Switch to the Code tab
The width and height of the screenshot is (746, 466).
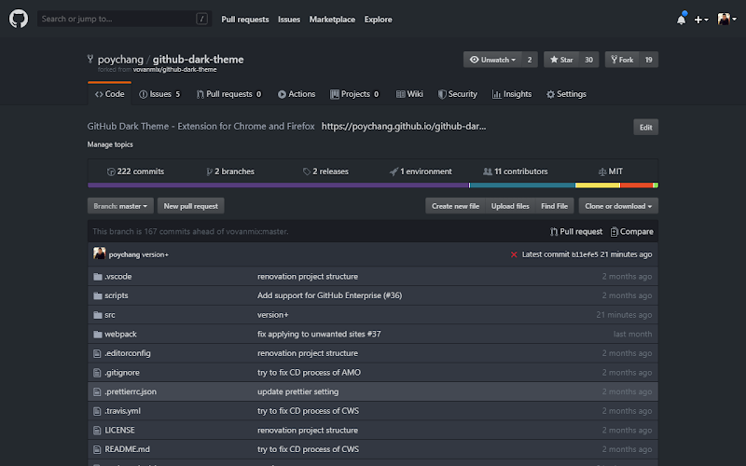point(109,94)
